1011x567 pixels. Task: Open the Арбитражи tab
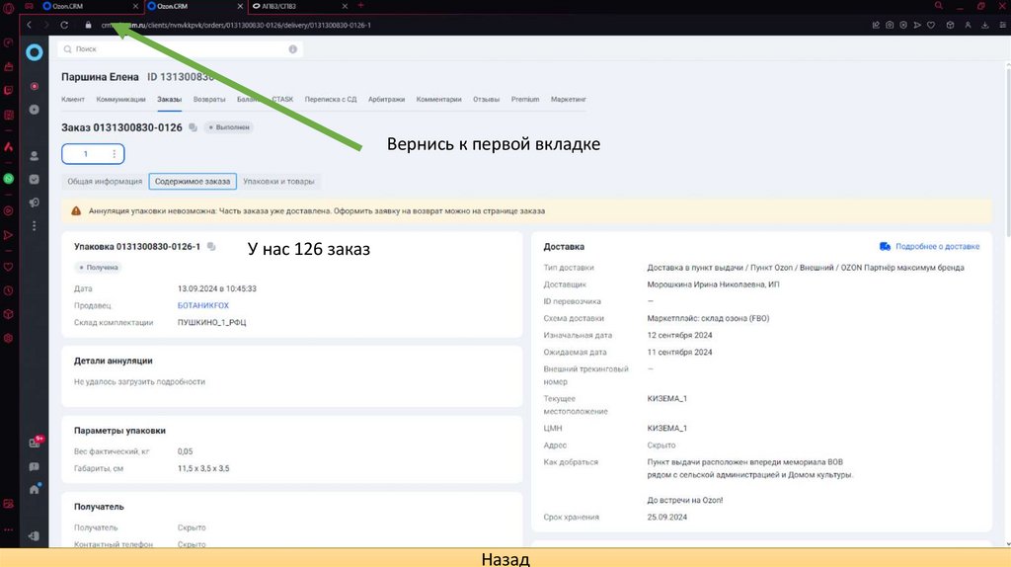[386, 100]
